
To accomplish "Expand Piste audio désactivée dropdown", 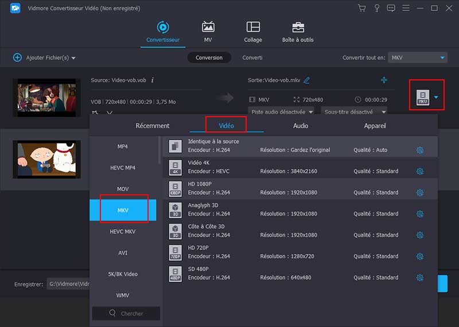I will (x=282, y=111).
